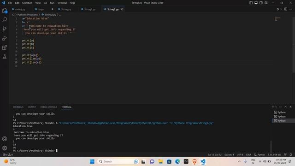The image size is (295, 166).
Task: Click the Ln 13 cursor position status
Action: pos(215,155)
